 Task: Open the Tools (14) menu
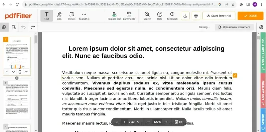[84, 16]
